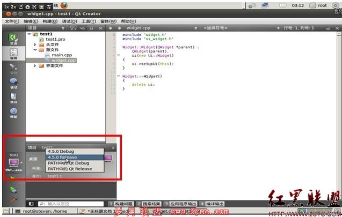The height and width of the screenshot is (217, 342).
Task: Select PATH中的 Qt Debug configuration
Action: (75, 163)
